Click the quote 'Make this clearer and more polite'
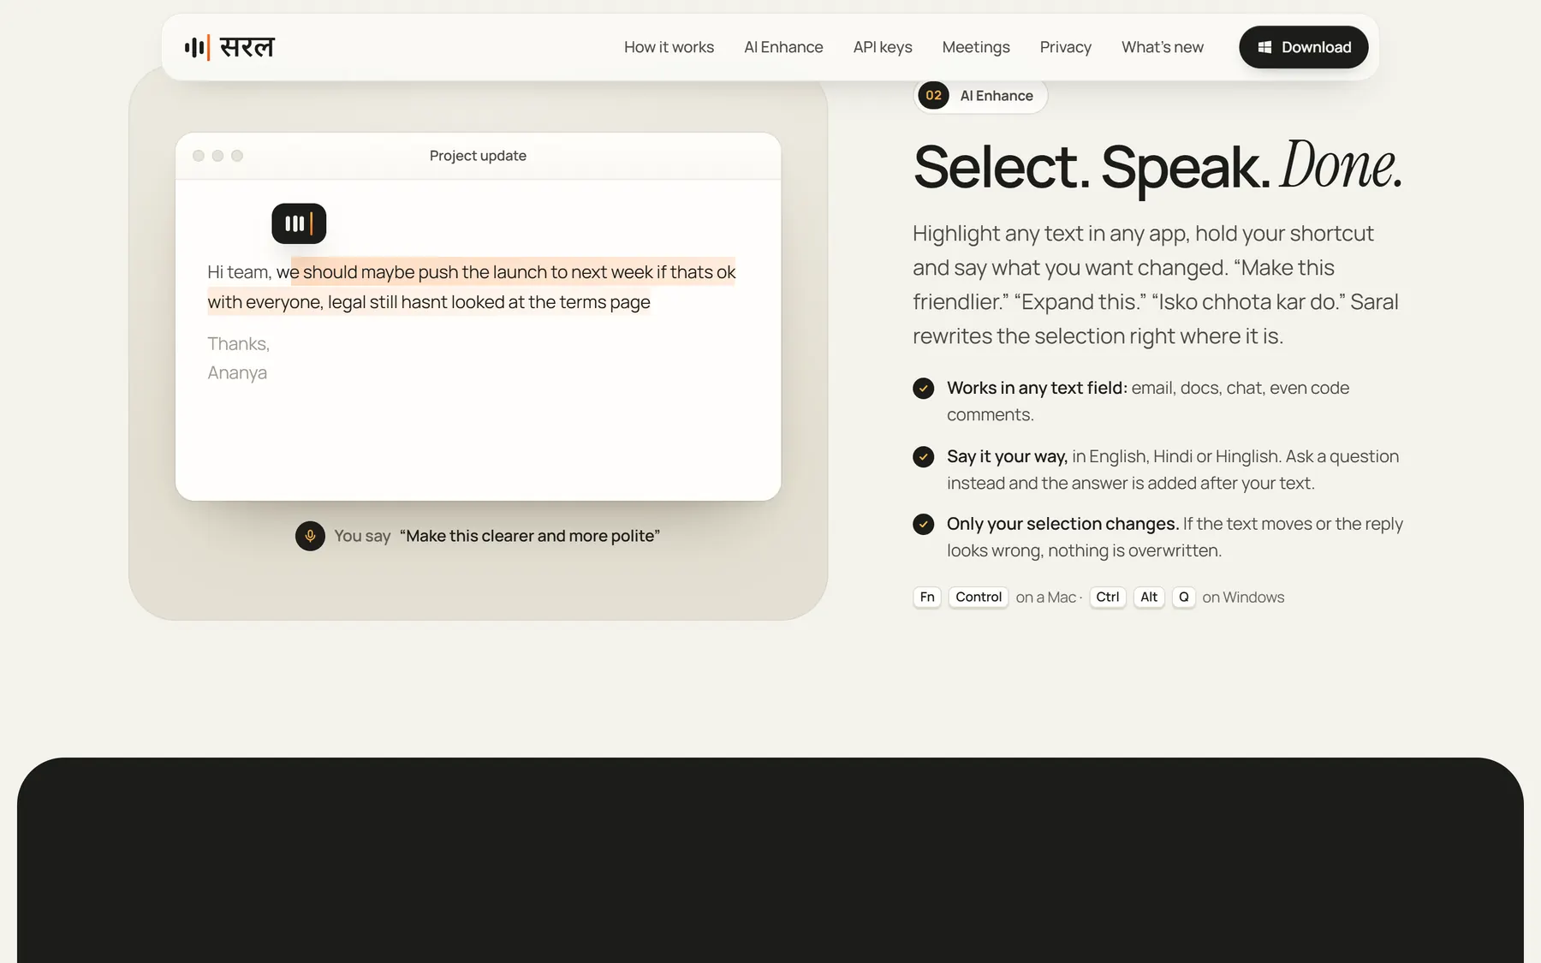The height and width of the screenshot is (963, 1541). click(x=530, y=536)
